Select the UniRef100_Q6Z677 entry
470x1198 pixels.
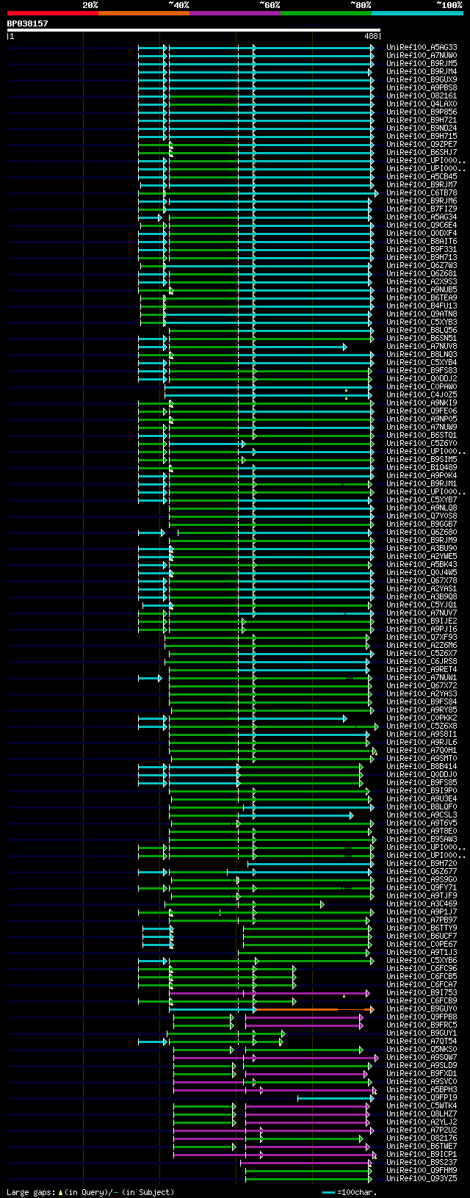[422, 871]
